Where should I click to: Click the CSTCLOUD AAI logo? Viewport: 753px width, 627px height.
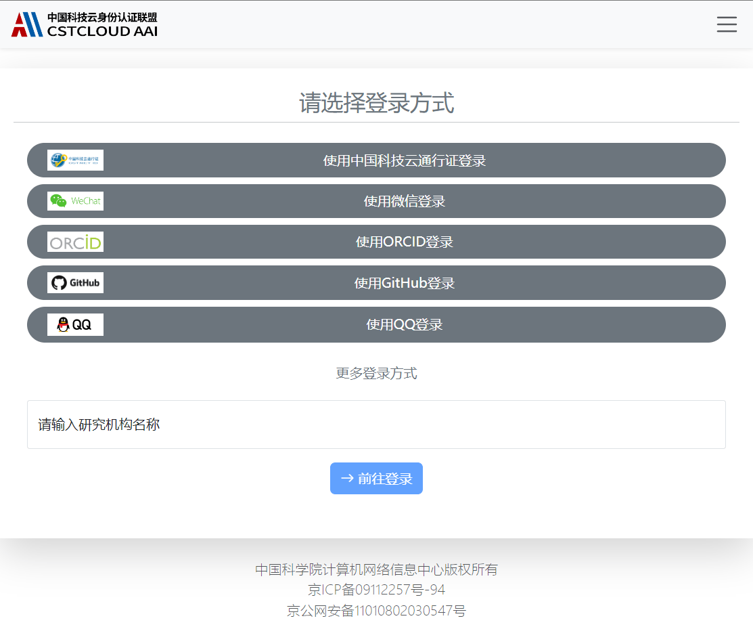point(85,24)
